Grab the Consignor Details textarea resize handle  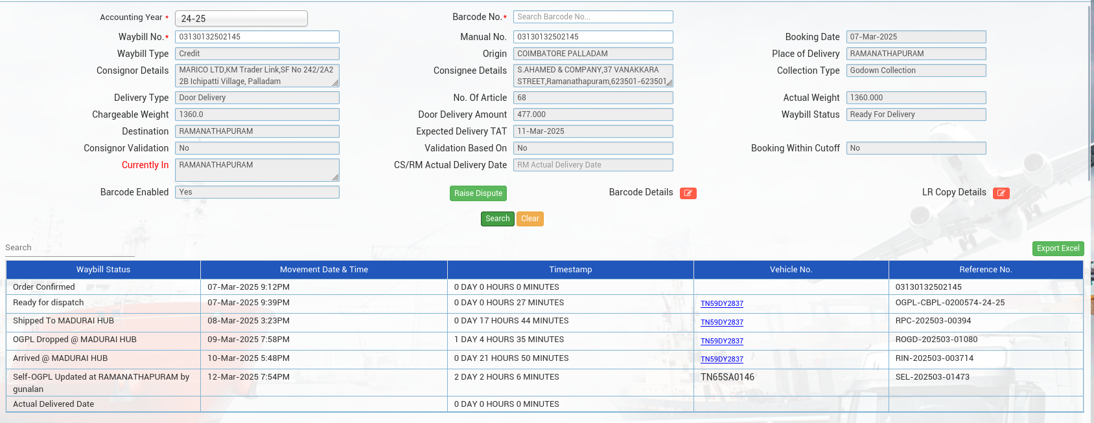(x=335, y=83)
